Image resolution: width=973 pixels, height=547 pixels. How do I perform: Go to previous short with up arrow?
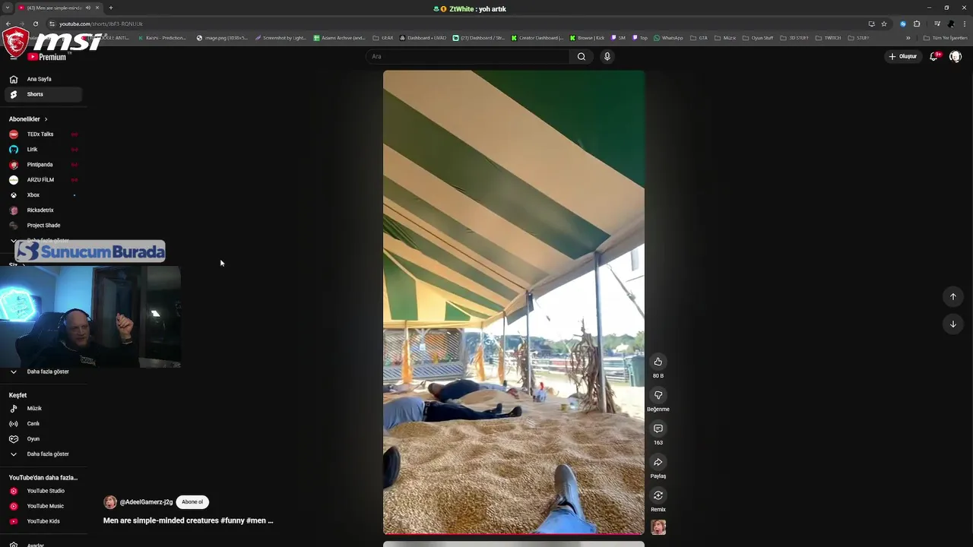point(953,297)
